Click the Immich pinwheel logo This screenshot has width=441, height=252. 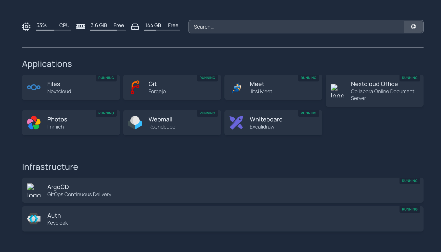click(34, 123)
